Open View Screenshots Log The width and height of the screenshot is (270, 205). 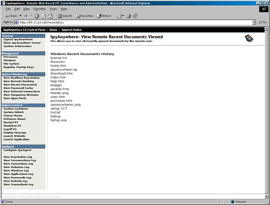coord(18,184)
